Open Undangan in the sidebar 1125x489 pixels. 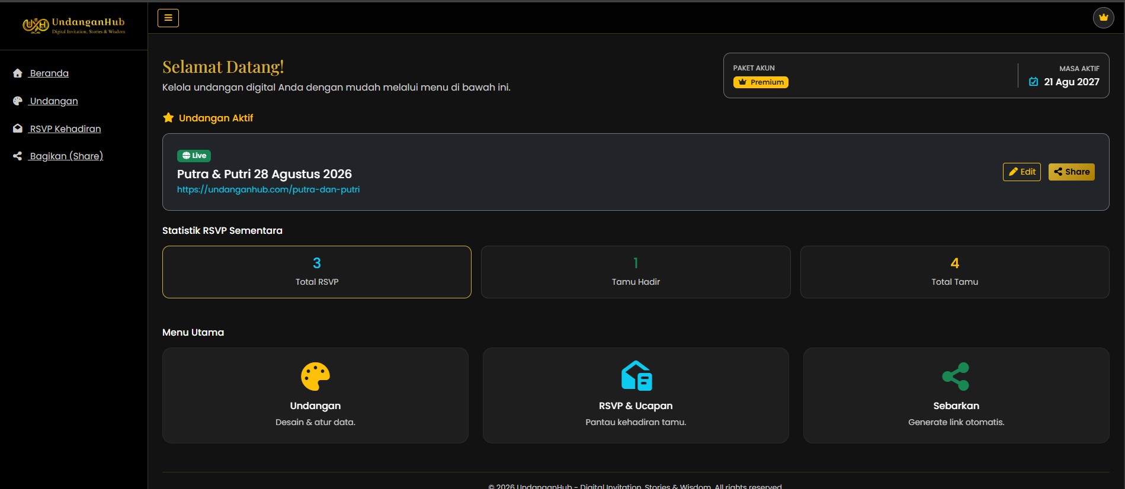[x=54, y=101]
